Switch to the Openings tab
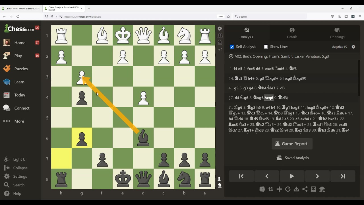The image size is (364, 205). coord(337,33)
